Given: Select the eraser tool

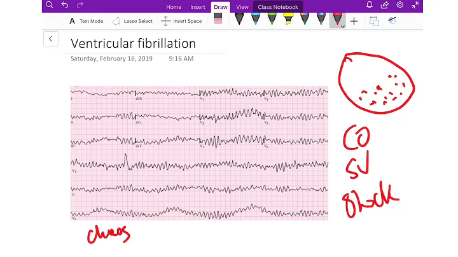Looking at the screenshot, I should click(x=218, y=18).
